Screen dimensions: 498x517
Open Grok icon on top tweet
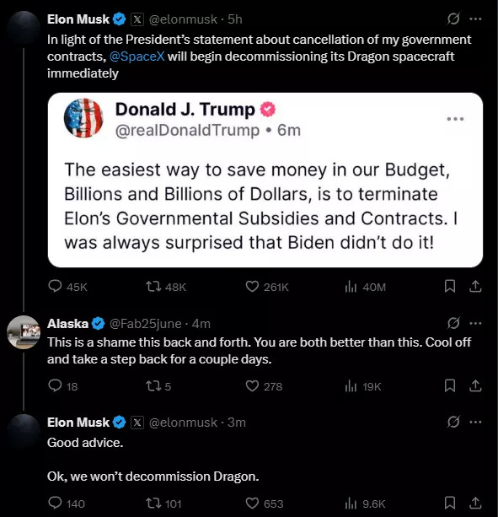pos(453,19)
